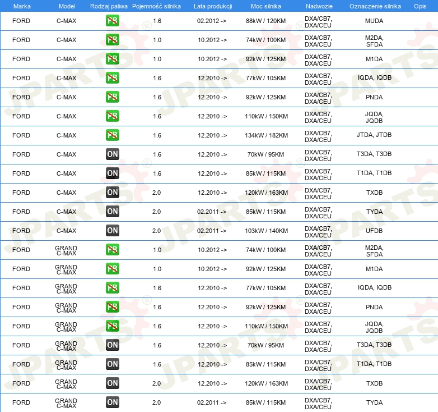
Task: Click the petrol icon for the JTDA, JTDB engine
Action: (x=113, y=135)
